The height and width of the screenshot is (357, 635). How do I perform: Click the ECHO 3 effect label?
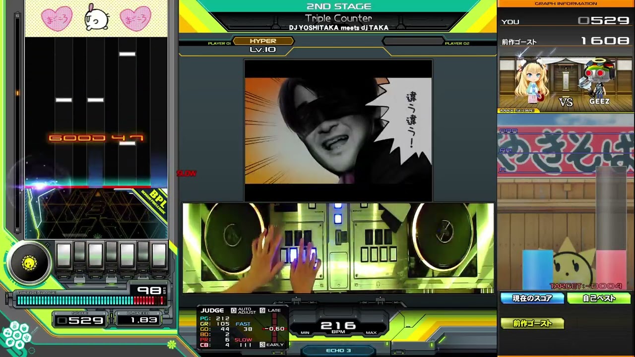[338, 351]
